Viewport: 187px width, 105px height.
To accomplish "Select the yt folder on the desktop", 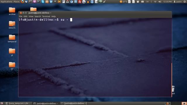I will coord(12,52).
